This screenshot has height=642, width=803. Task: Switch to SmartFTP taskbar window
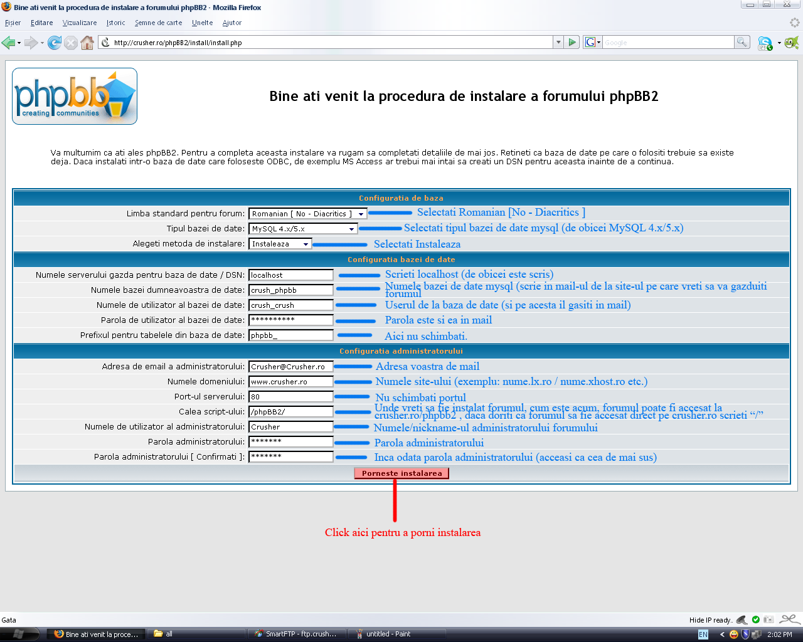[297, 634]
